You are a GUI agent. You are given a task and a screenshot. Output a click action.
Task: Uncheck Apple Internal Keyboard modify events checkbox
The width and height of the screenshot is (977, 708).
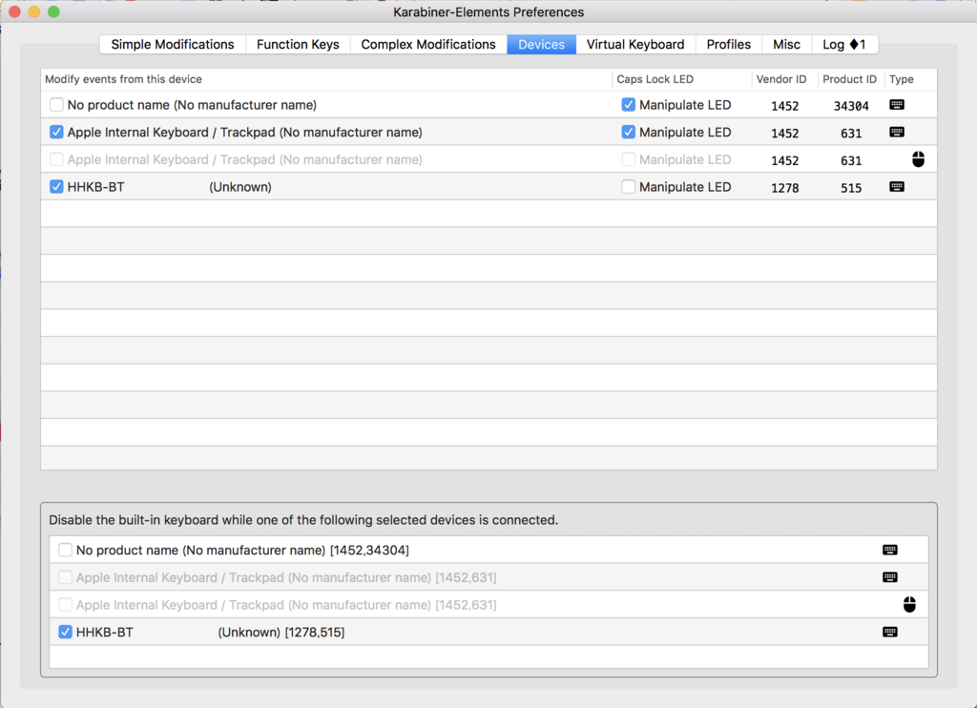tap(56, 132)
